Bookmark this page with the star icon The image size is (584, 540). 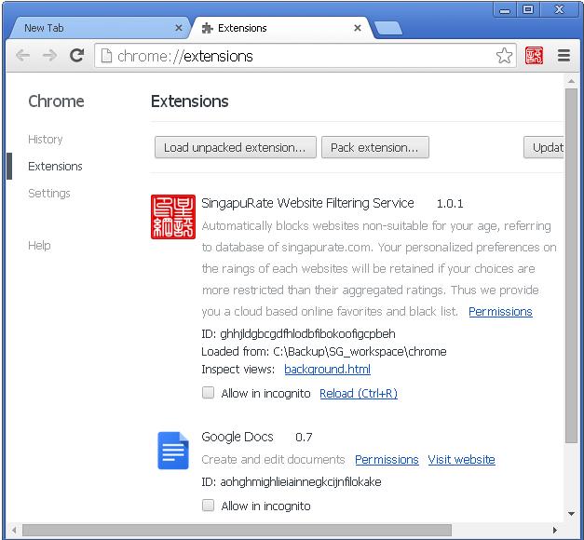tap(504, 56)
